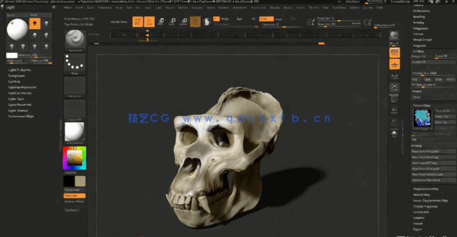
Task: Open the material sphere selector
Action: (x=75, y=133)
